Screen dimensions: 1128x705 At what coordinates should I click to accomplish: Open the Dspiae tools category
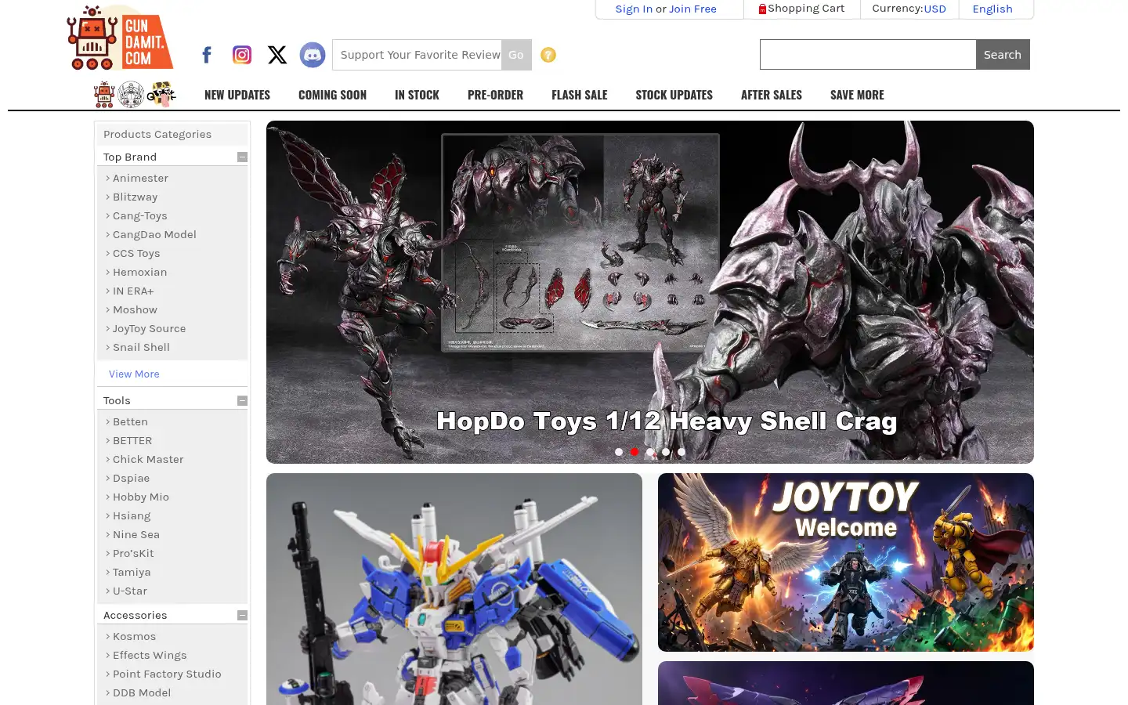[x=131, y=479]
